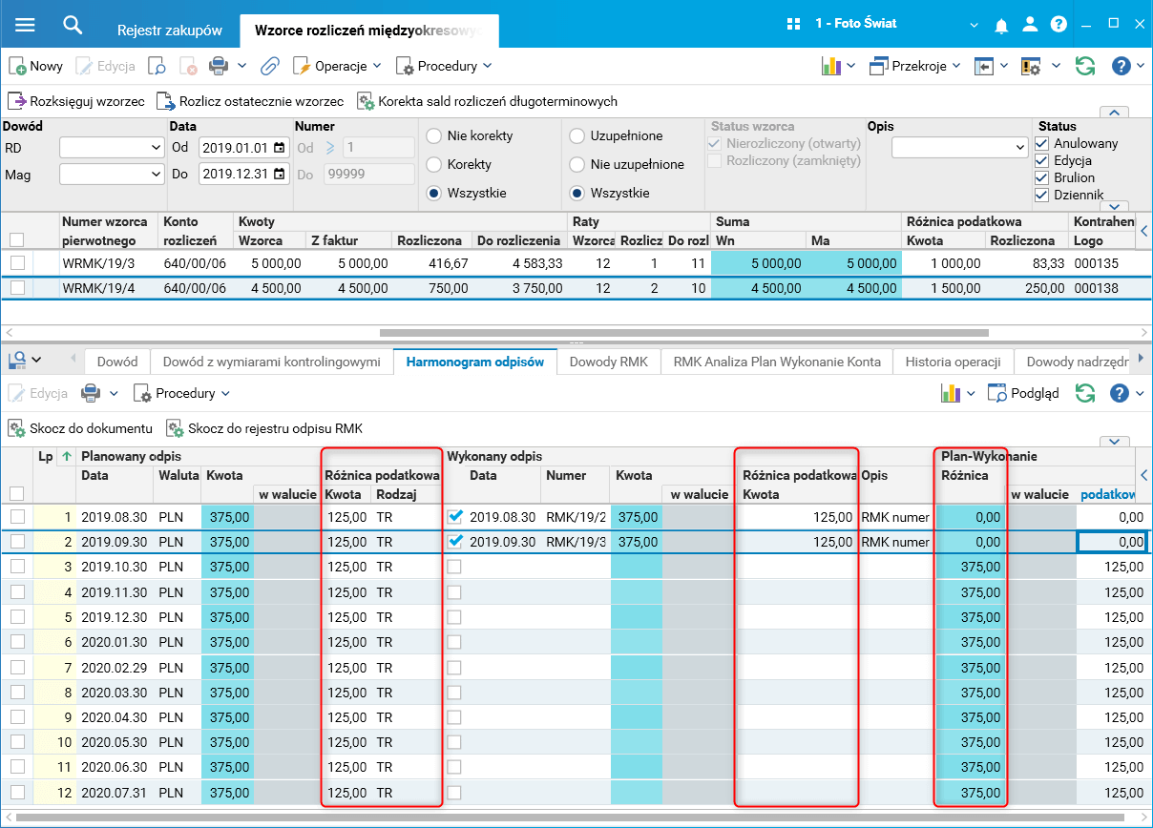This screenshot has width=1153, height=828.
Task: Select the Korekty radio button
Action: [434, 164]
